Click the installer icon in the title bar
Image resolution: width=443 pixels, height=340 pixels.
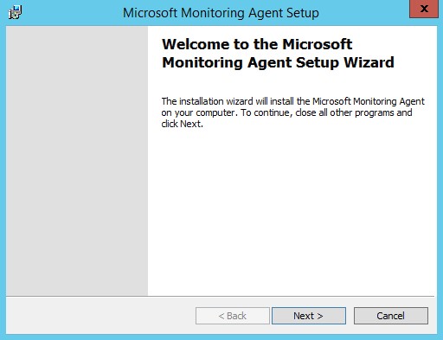click(15, 12)
